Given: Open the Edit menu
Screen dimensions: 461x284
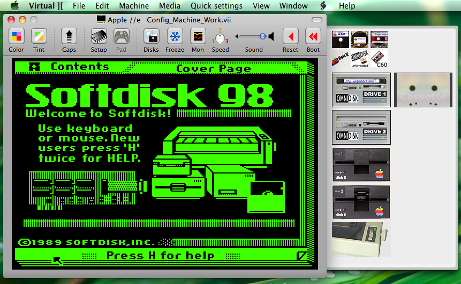Looking at the screenshot, I should pyautogui.click(x=102, y=5).
